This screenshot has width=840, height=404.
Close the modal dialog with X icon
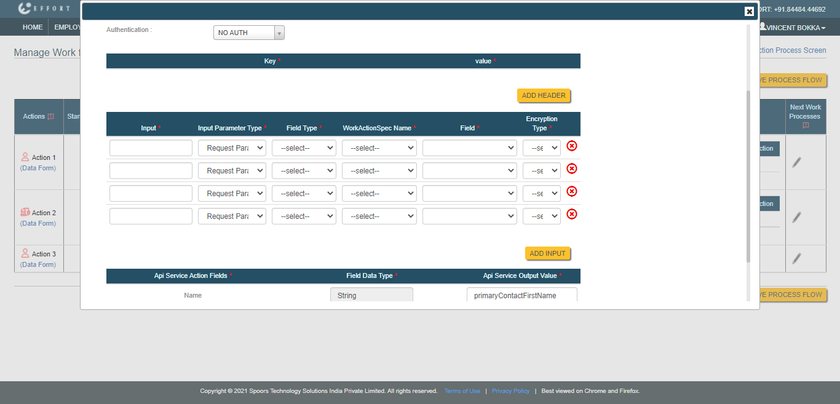[749, 11]
